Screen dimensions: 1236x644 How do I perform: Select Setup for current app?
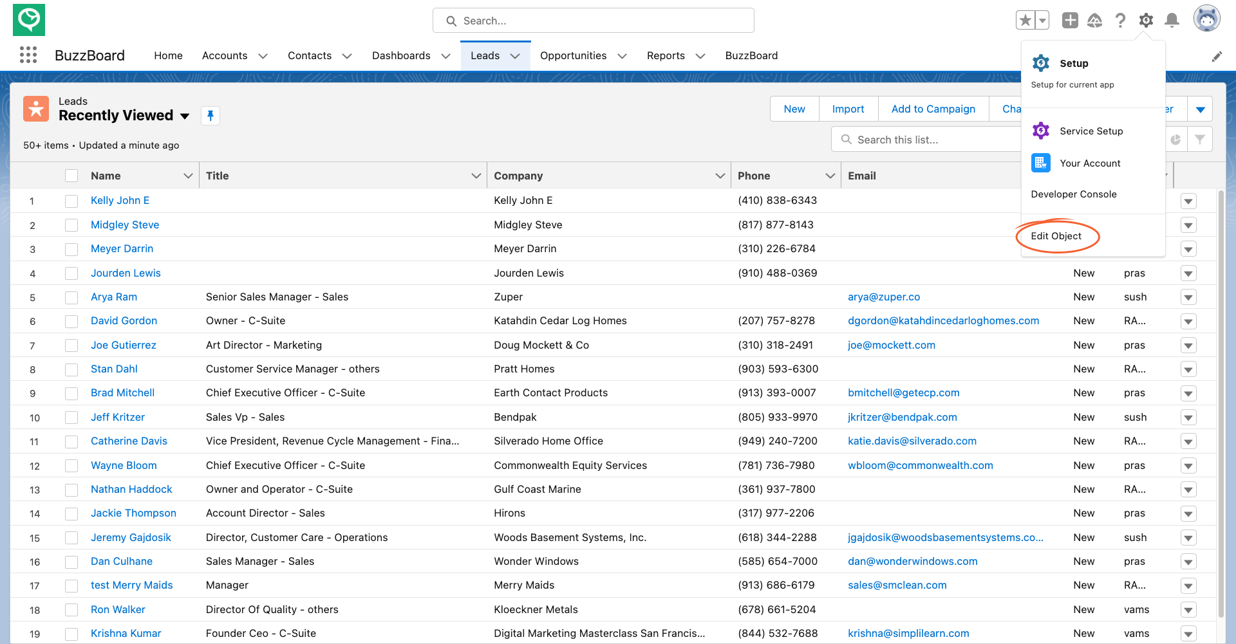coord(1092,72)
